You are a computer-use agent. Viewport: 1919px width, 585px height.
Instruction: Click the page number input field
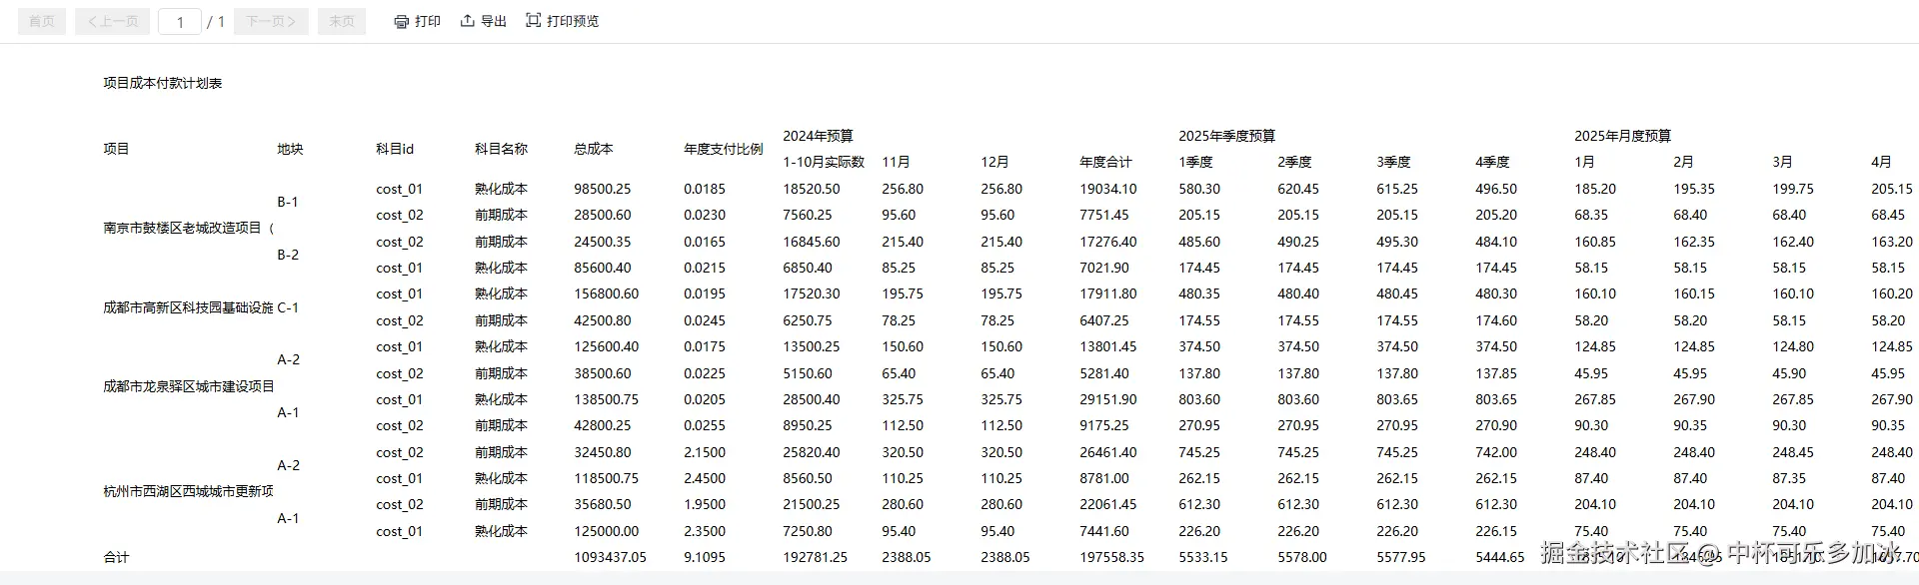click(x=180, y=21)
